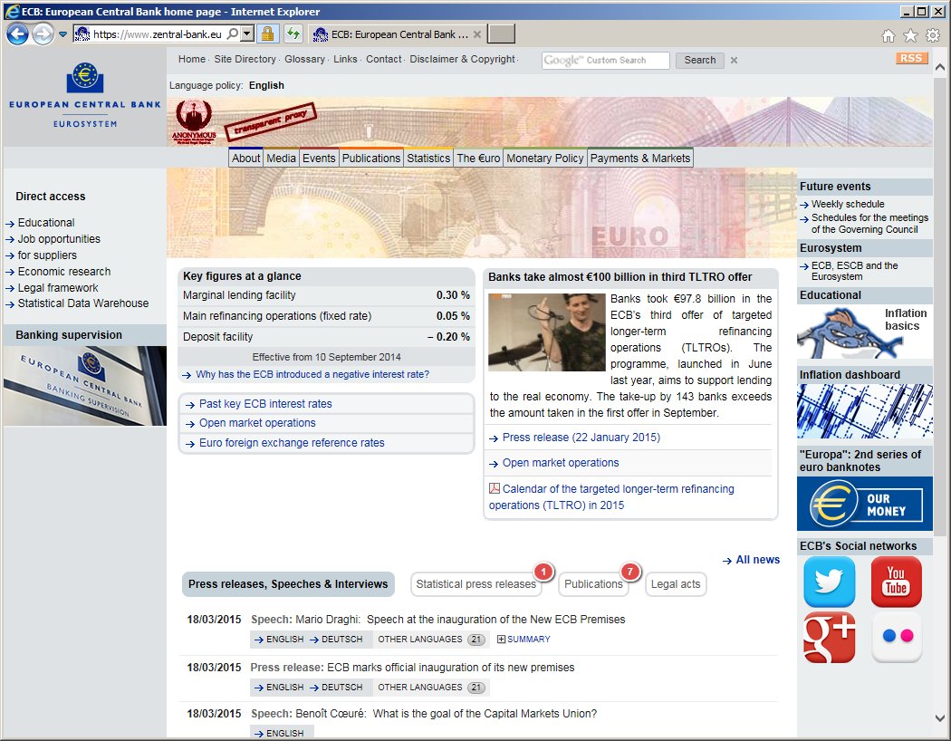Open Past key ECB interest rates link
The image size is (951, 741).
pos(265,404)
